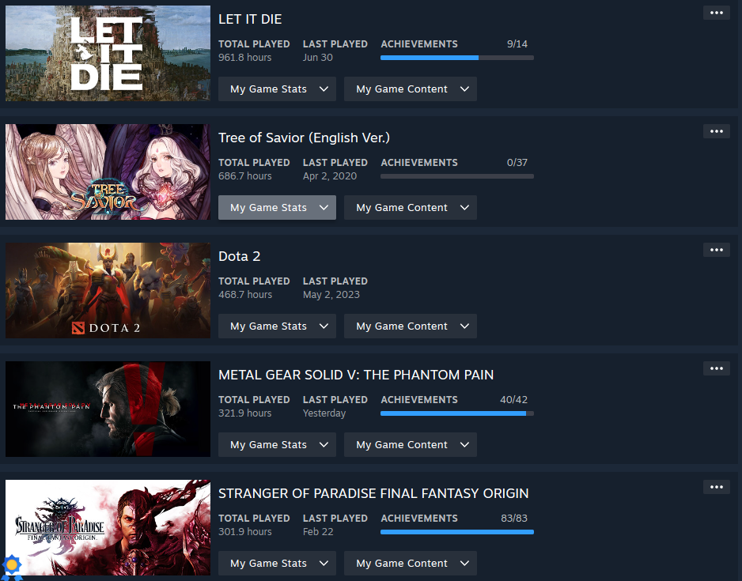Click the Metal Gear Solid V achievements progress bar
742x581 pixels.
point(457,413)
